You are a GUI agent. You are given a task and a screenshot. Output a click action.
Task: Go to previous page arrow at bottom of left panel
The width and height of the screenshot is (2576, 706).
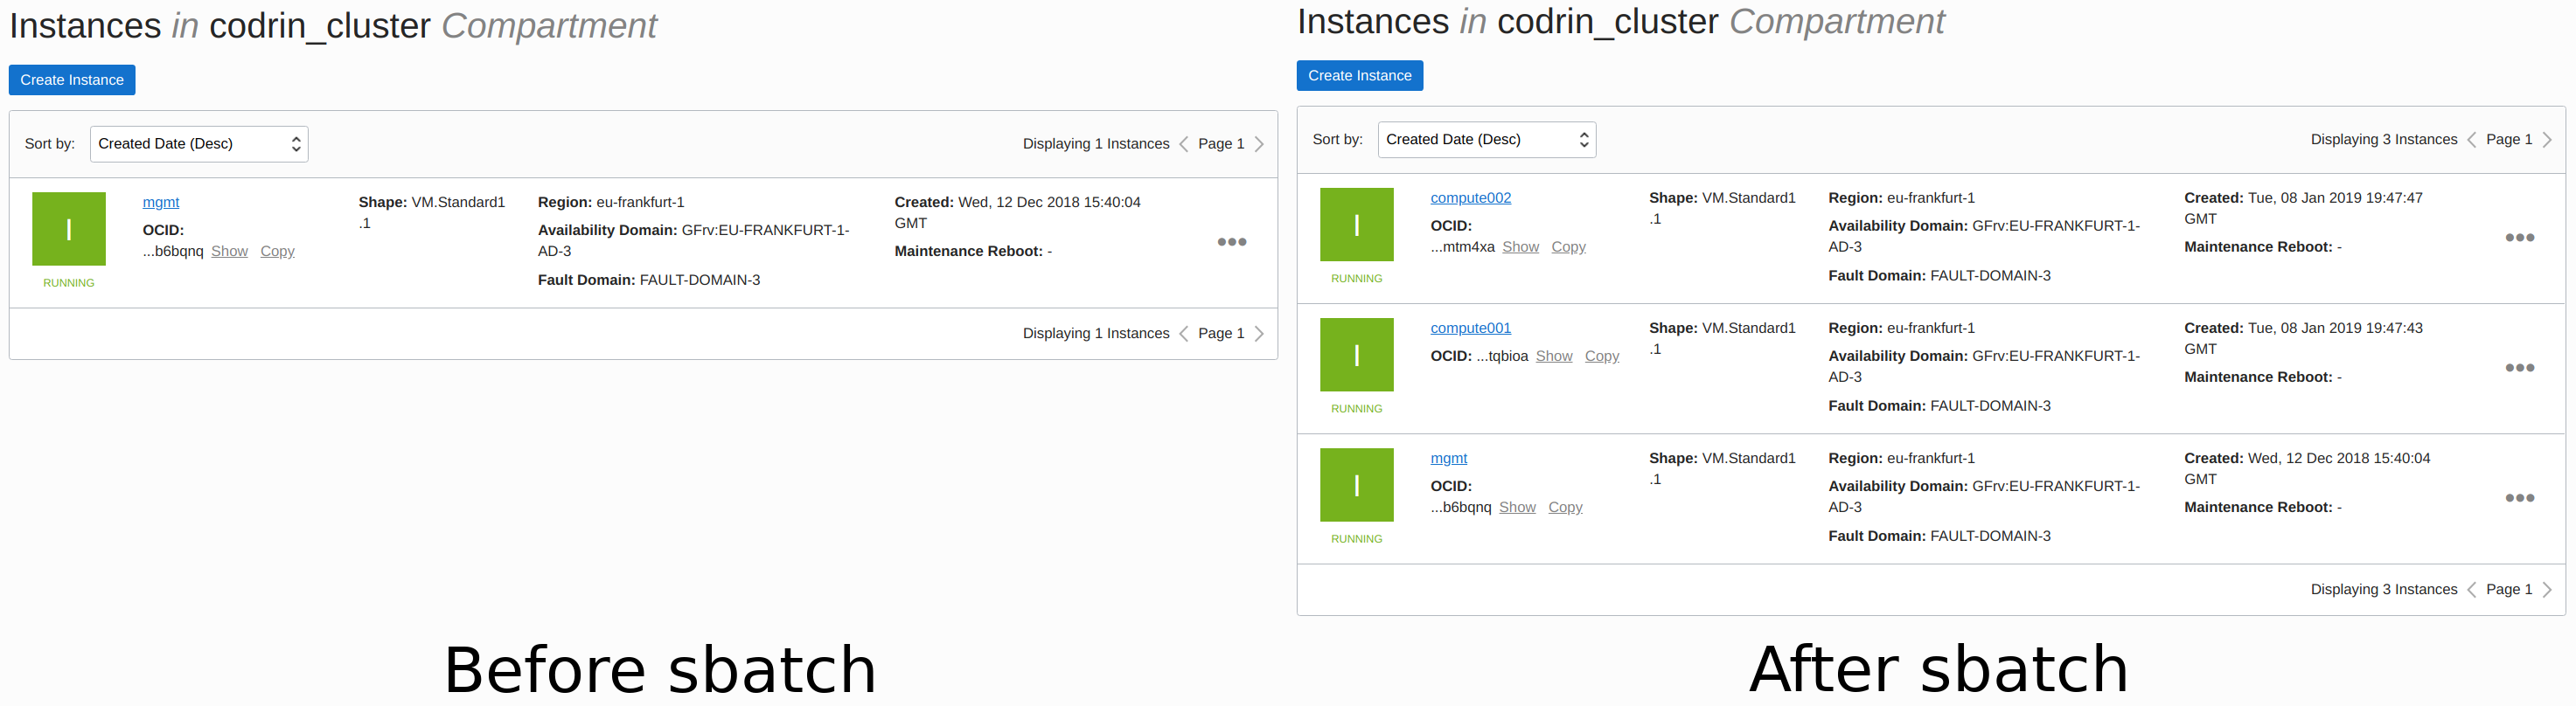[x=1184, y=334]
